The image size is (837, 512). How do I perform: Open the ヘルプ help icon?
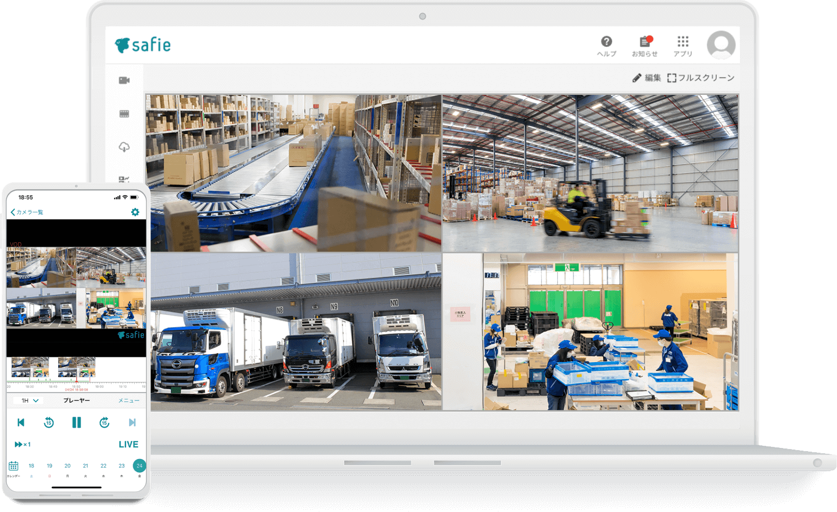[606, 45]
